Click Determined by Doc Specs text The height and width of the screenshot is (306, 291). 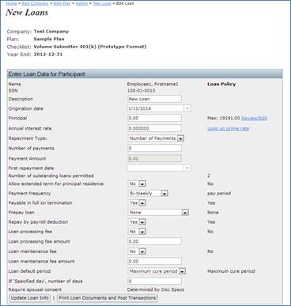coord(156,289)
